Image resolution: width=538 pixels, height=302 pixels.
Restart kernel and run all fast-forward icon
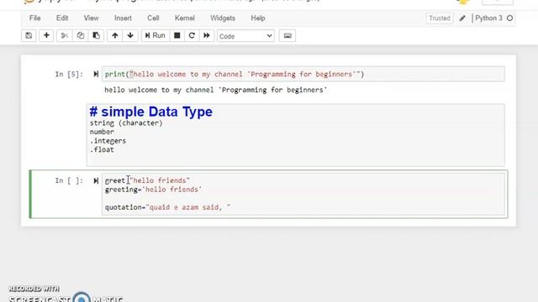[207, 35]
